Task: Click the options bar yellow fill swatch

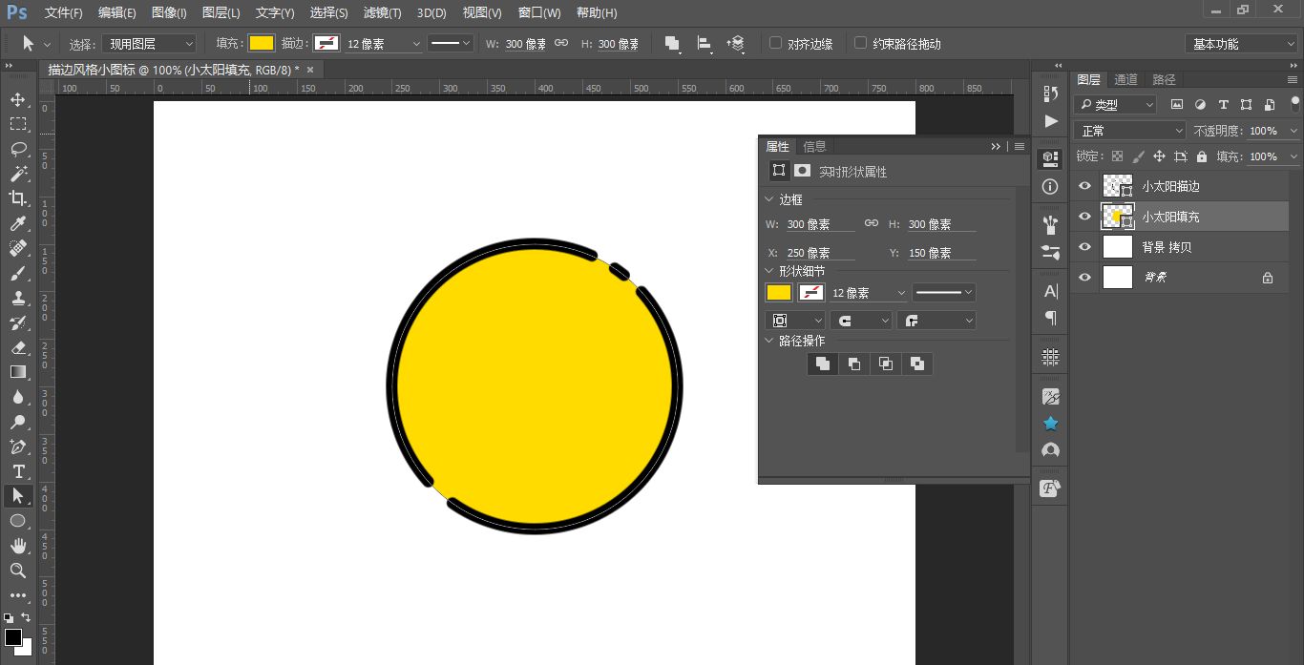Action: coord(262,44)
